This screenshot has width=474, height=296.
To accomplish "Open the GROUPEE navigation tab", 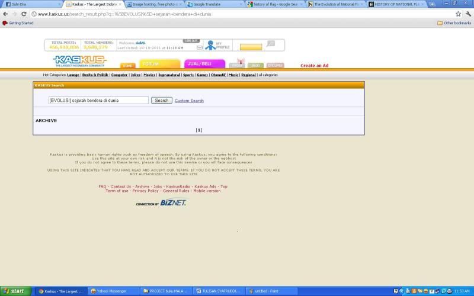I will pos(275,65).
